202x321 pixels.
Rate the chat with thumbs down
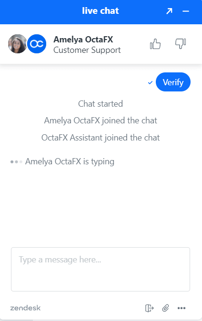click(x=181, y=44)
